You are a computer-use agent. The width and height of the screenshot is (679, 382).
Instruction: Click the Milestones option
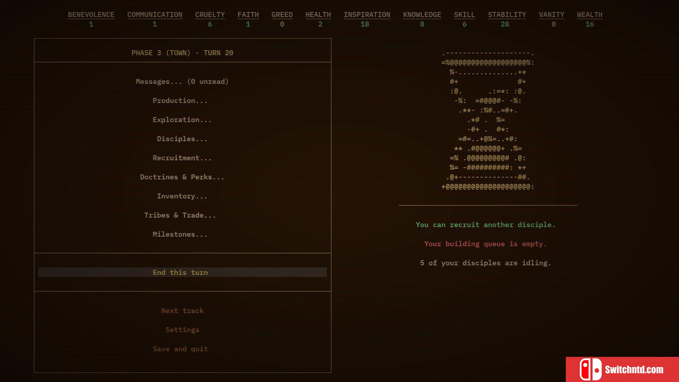click(180, 234)
